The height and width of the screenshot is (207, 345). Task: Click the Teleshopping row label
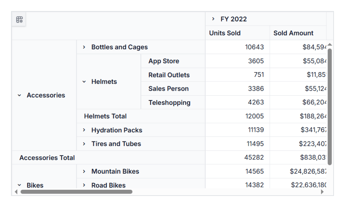pyautogui.click(x=168, y=102)
